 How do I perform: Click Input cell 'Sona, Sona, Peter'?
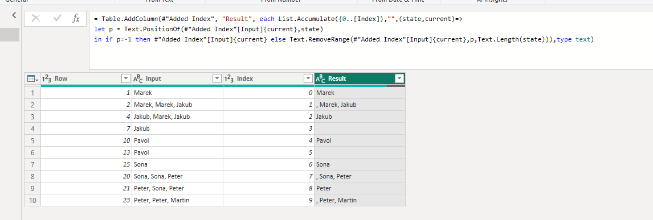click(177, 176)
